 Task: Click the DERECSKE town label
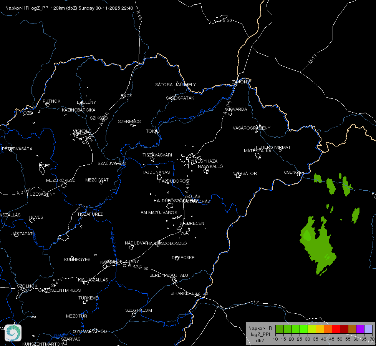point(183,258)
